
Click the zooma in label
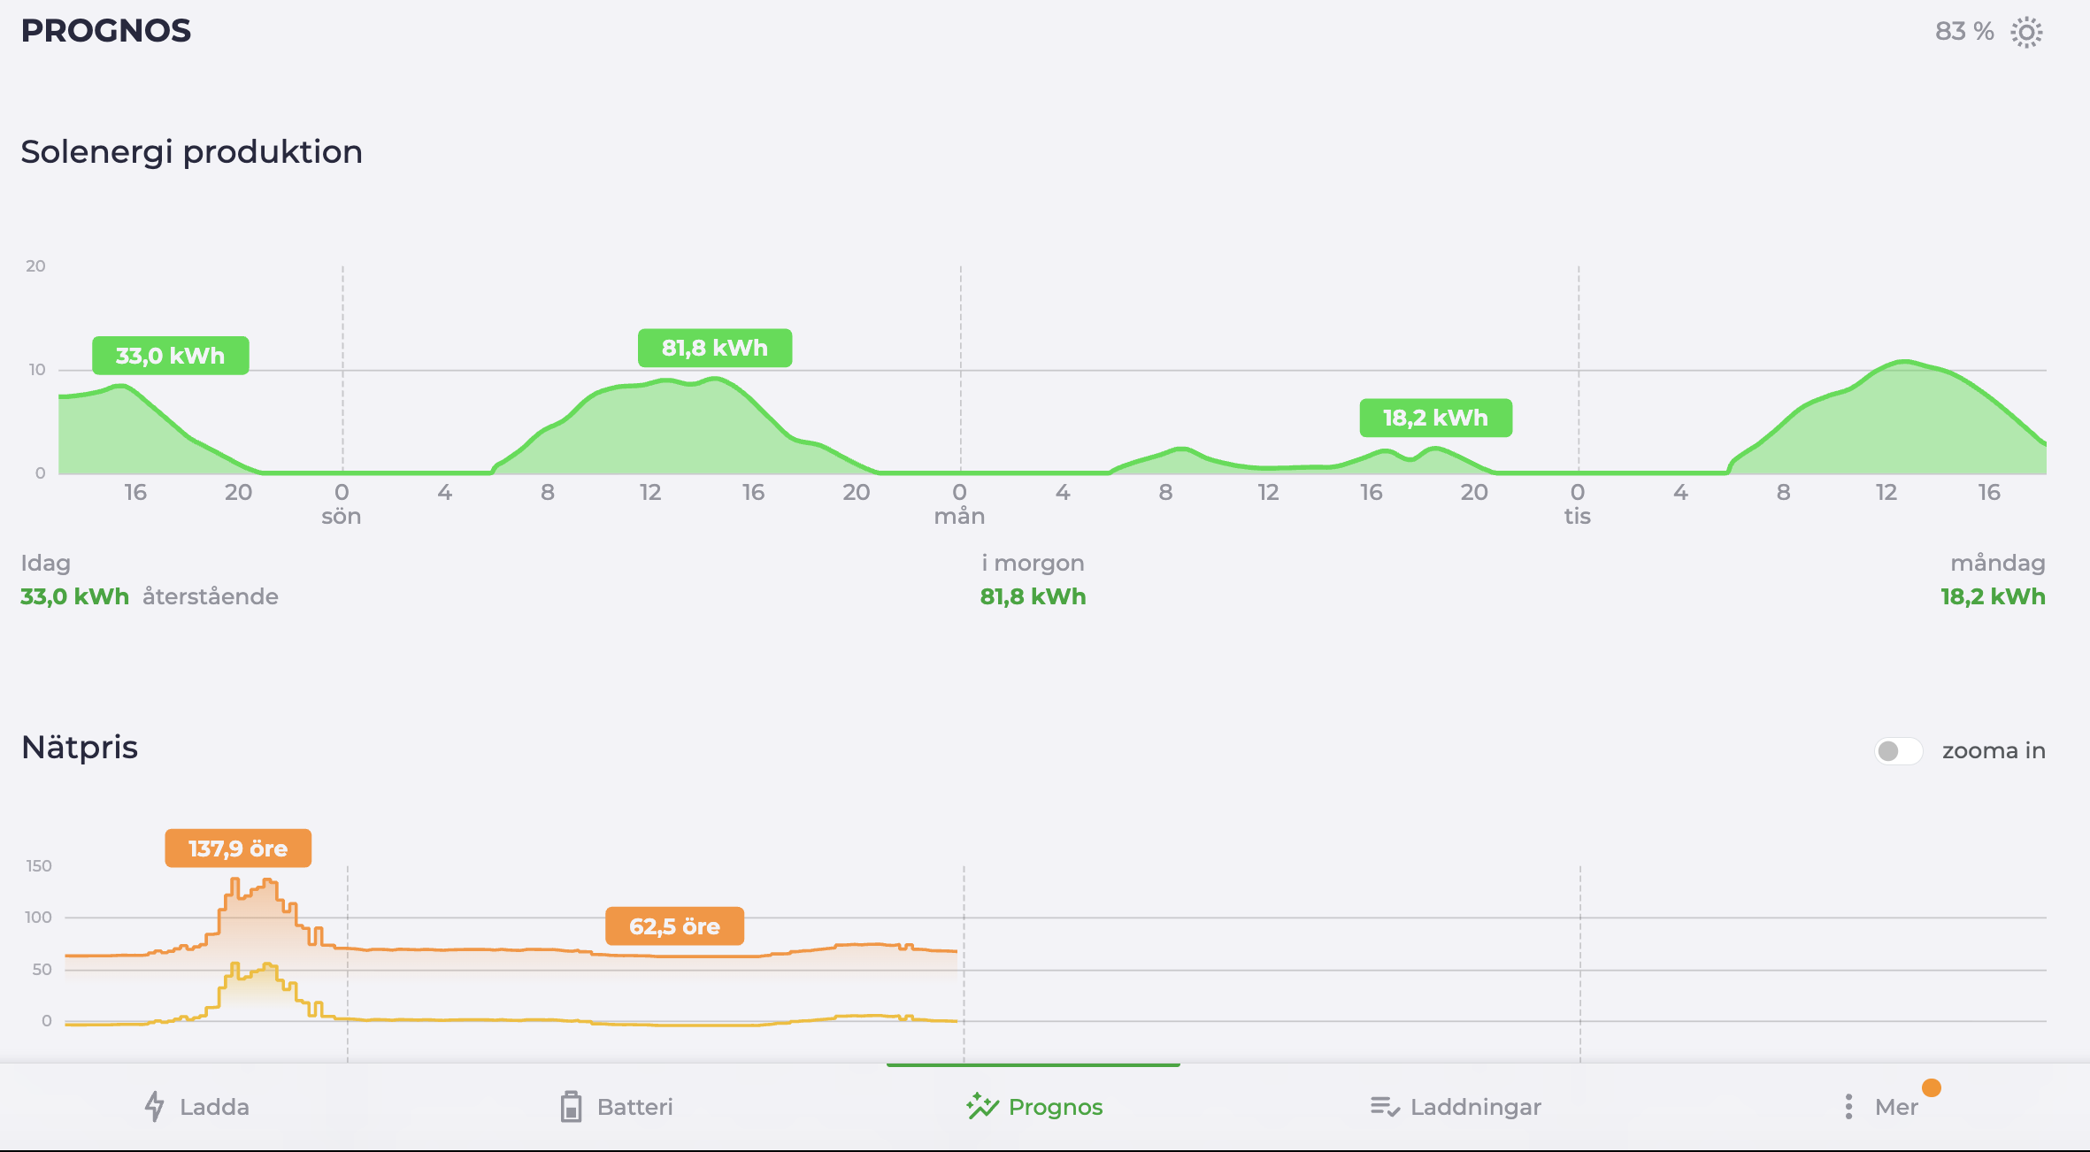pos(1994,750)
